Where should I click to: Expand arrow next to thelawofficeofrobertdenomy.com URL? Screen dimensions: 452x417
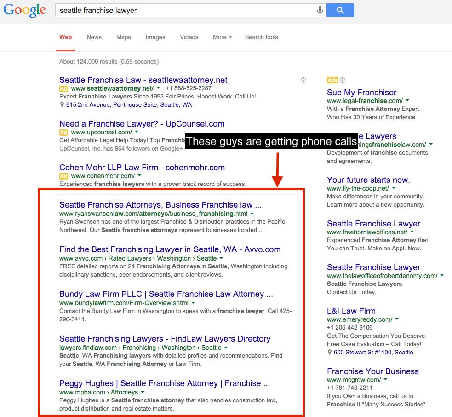pyautogui.click(x=442, y=275)
